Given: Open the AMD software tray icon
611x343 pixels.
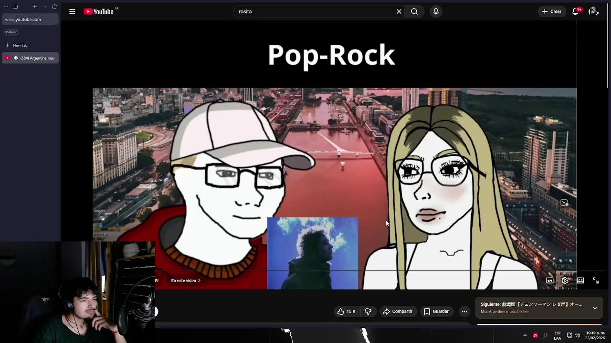Looking at the screenshot, I should 535,335.
